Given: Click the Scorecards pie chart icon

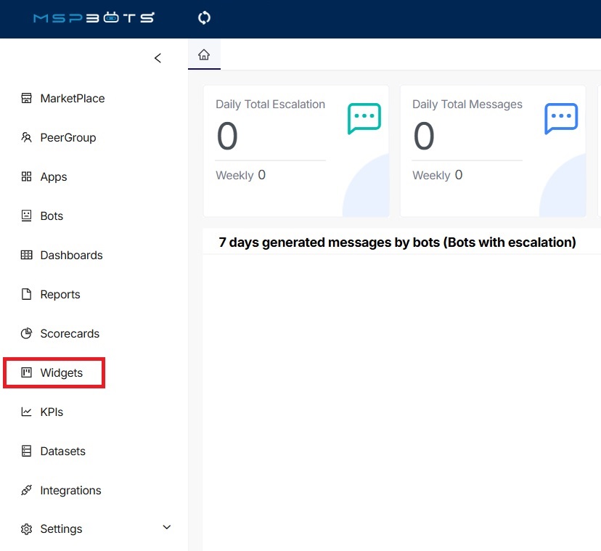Looking at the screenshot, I should coord(27,334).
